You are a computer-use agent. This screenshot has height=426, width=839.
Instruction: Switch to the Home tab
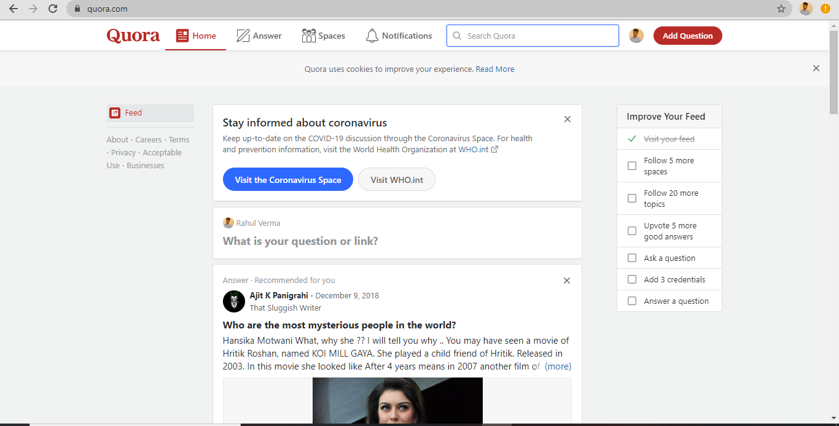[196, 36]
